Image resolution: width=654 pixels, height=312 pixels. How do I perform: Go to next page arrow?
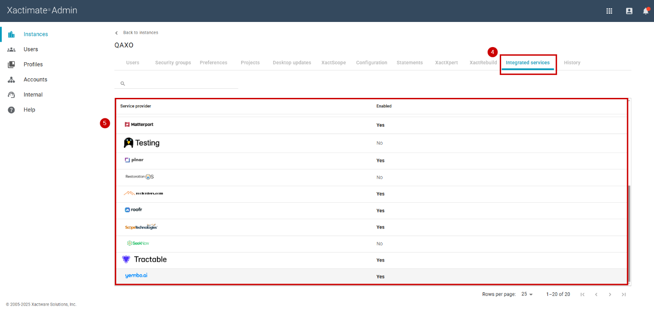(610, 295)
